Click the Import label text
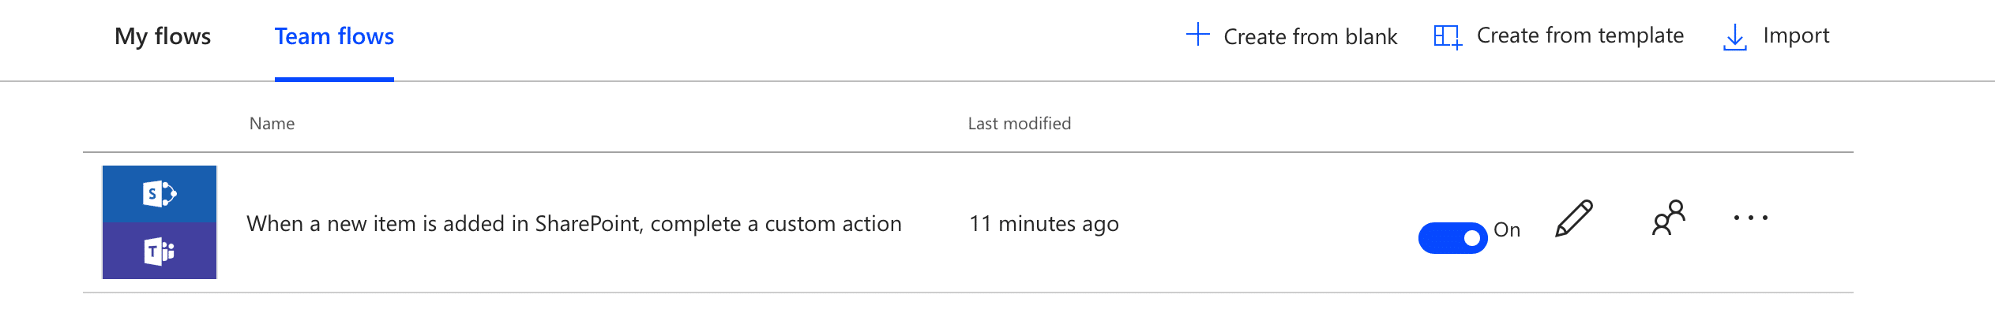Viewport: 1995px width, 328px height. point(1796,35)
